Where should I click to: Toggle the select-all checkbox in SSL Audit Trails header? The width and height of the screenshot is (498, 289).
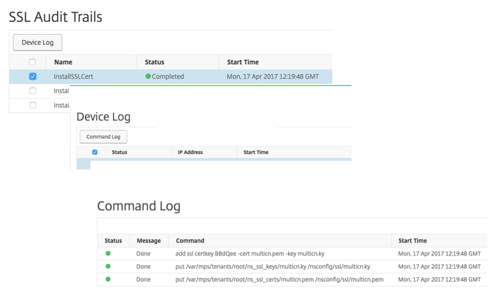click(x=32, y=62)
